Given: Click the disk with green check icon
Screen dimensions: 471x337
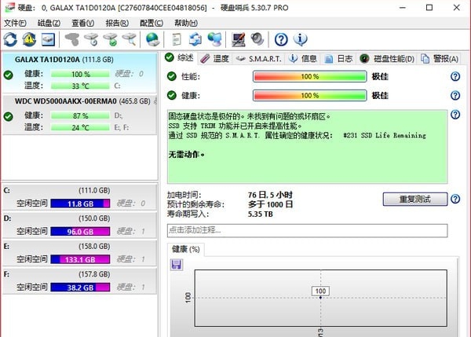Looking at the screenshot, I should [x=110, y=39].
